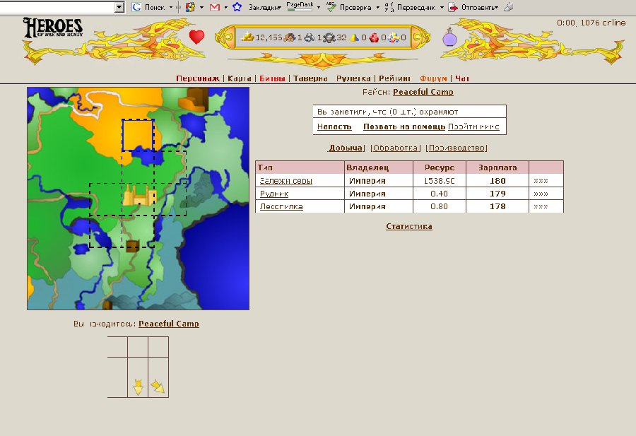Click the yellow sulfur resource icon
Image resolution: width=636 pixels, height=436 pixels.
[354, 37]
